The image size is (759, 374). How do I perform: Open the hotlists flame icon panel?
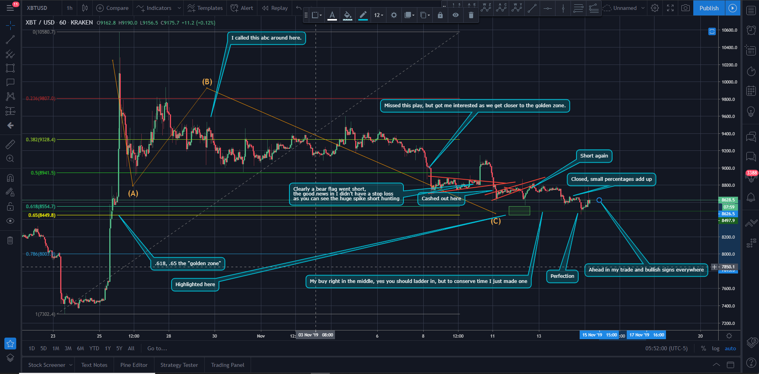[x=751, y=71]
